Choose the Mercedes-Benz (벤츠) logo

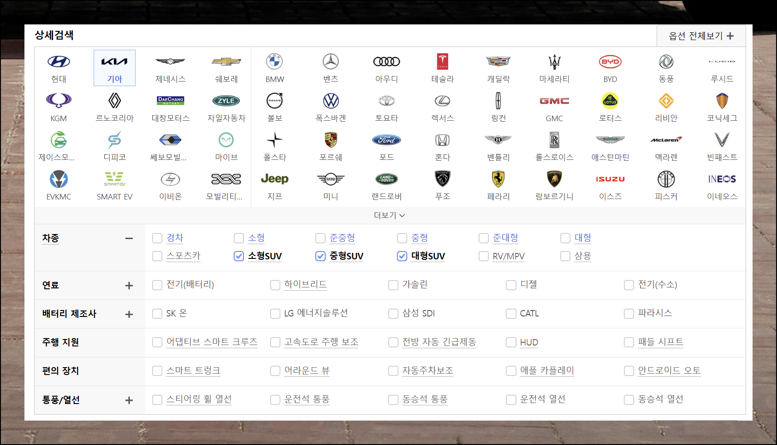pyautogui.click(x=331, y=61)
